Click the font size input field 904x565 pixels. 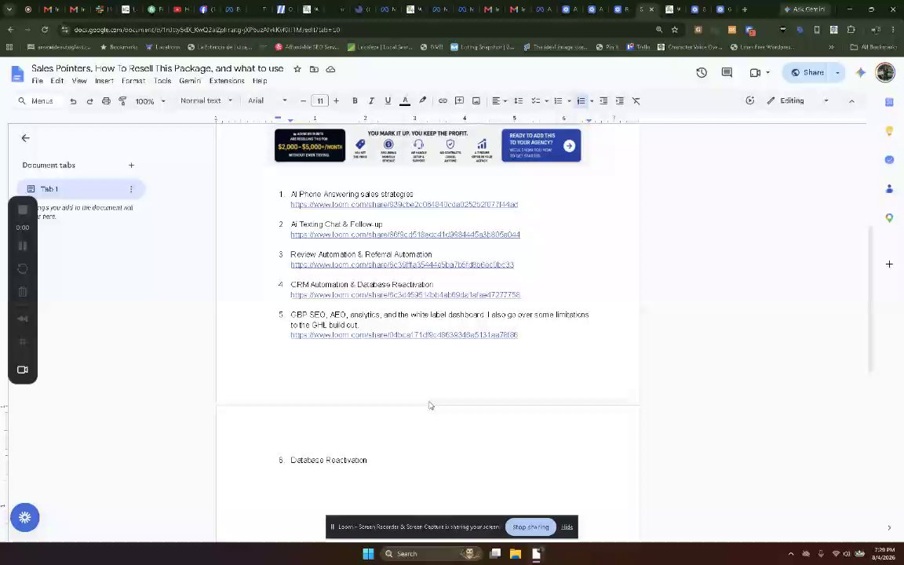320,101
